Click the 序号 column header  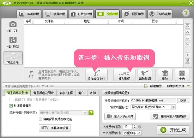pyautogui.click(x=29, y=21)
